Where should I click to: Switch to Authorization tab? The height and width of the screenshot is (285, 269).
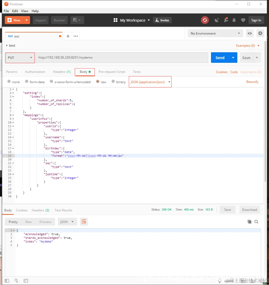(x=35, y=72)
